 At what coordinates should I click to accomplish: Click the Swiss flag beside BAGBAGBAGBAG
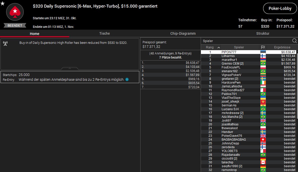(263, 139)
